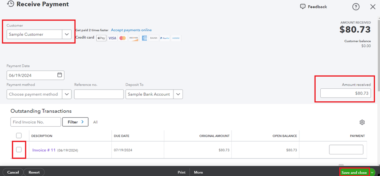Open the help question mark icon

click(x=356, y=7)
